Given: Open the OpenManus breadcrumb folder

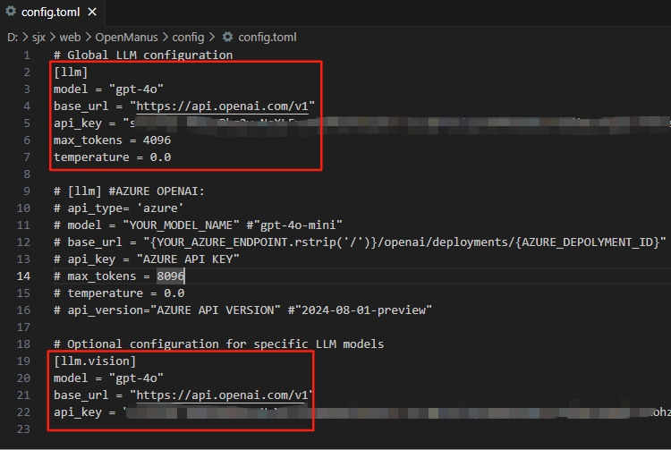Looking at the screenshot, I should click(126, 38).
